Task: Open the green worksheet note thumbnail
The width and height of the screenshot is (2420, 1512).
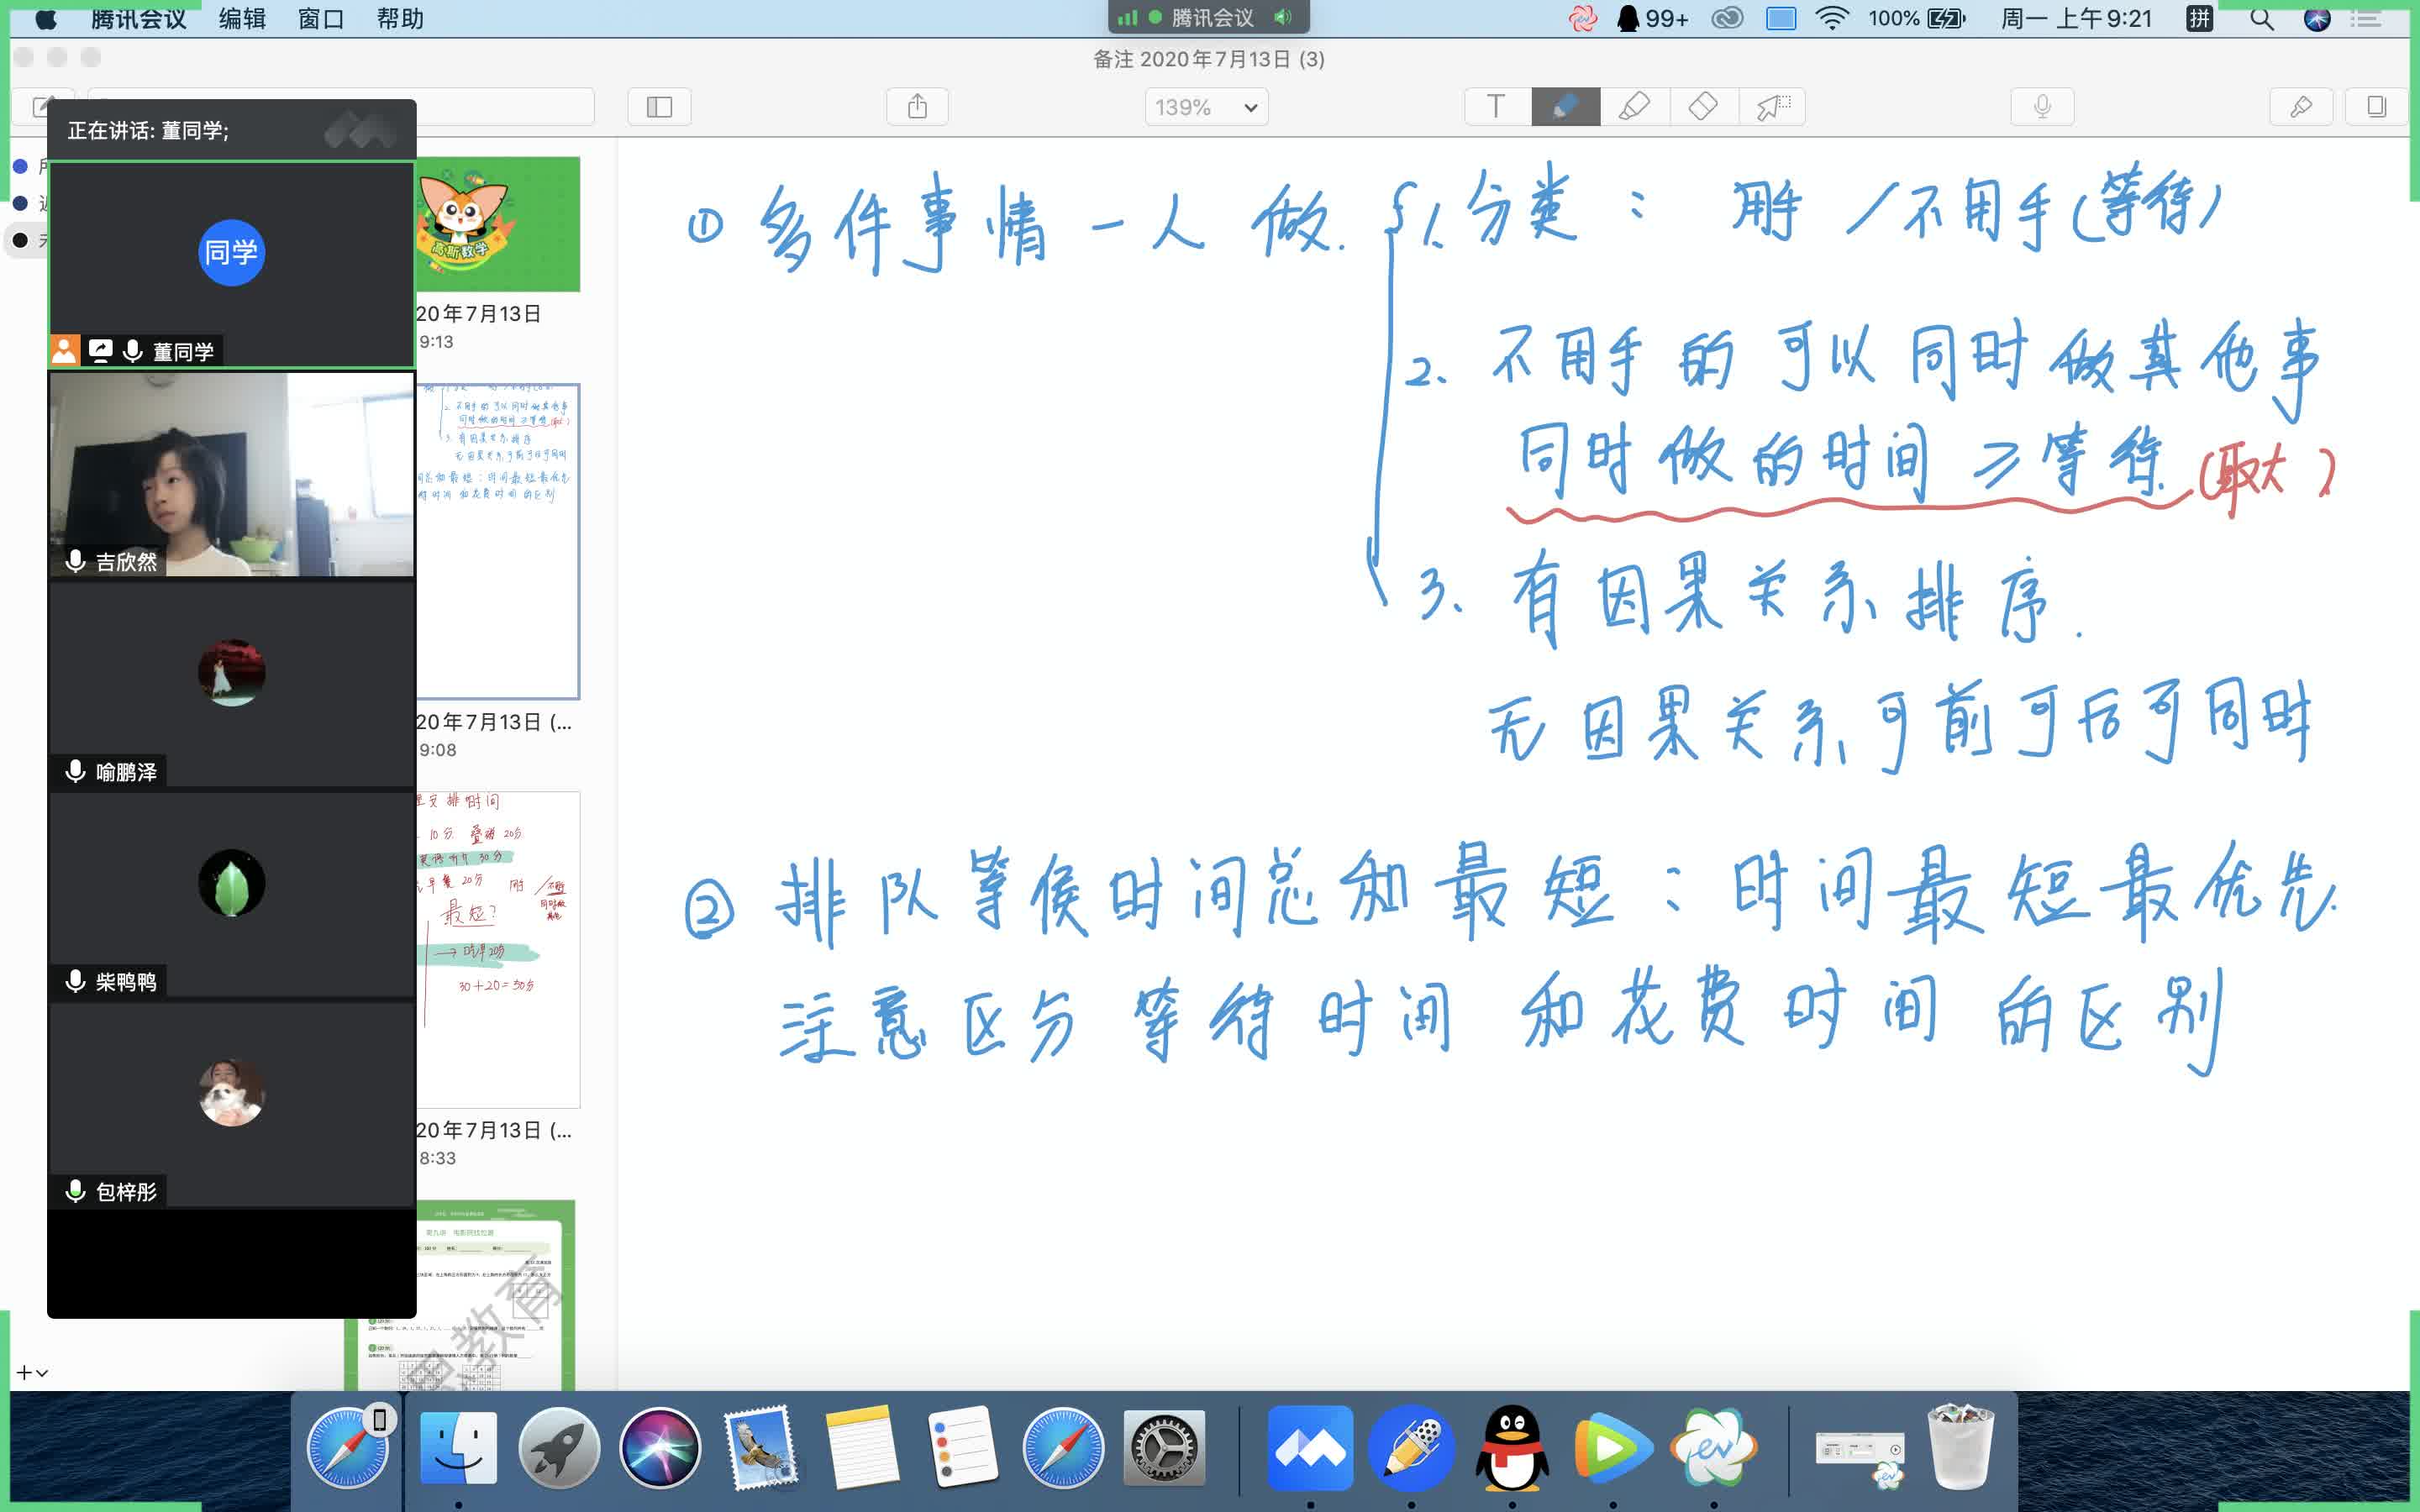Action: [x=460, y=1295]
